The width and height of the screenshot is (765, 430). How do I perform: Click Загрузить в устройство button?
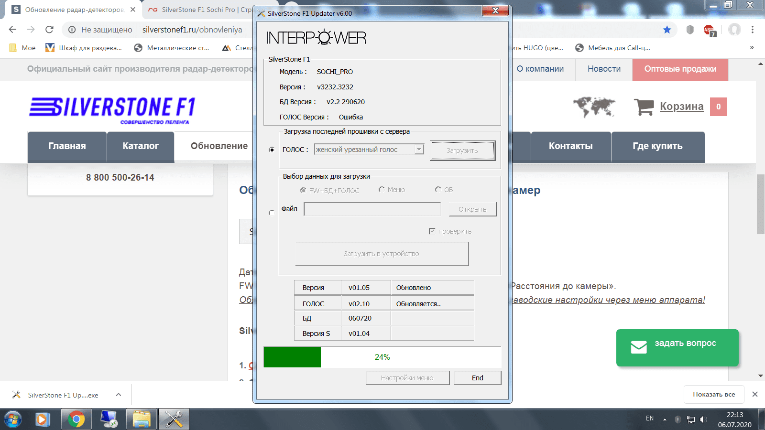[382, 254]
